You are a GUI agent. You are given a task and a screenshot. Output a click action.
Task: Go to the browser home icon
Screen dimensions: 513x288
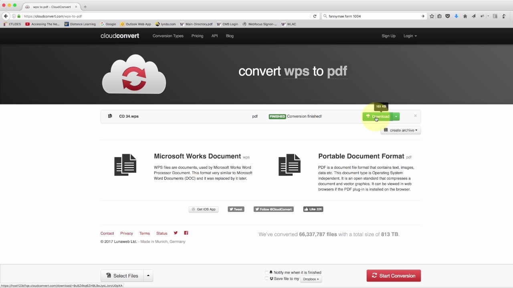click(x=465, y=16)
